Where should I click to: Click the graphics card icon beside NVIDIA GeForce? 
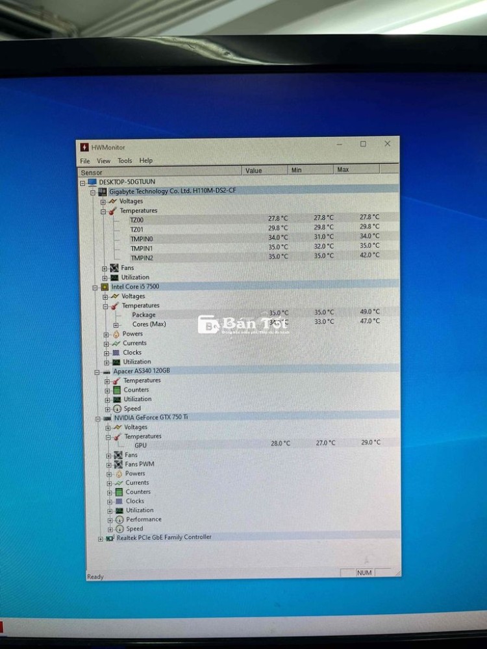107,419
